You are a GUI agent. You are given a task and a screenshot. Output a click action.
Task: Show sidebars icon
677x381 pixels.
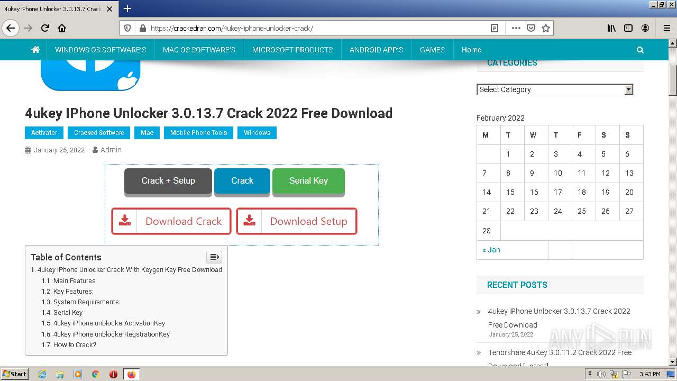(628, 28)
